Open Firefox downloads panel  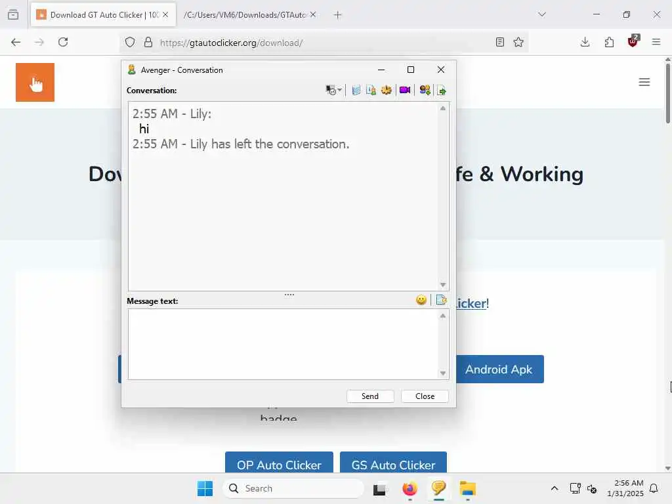(x=585, y=42)
